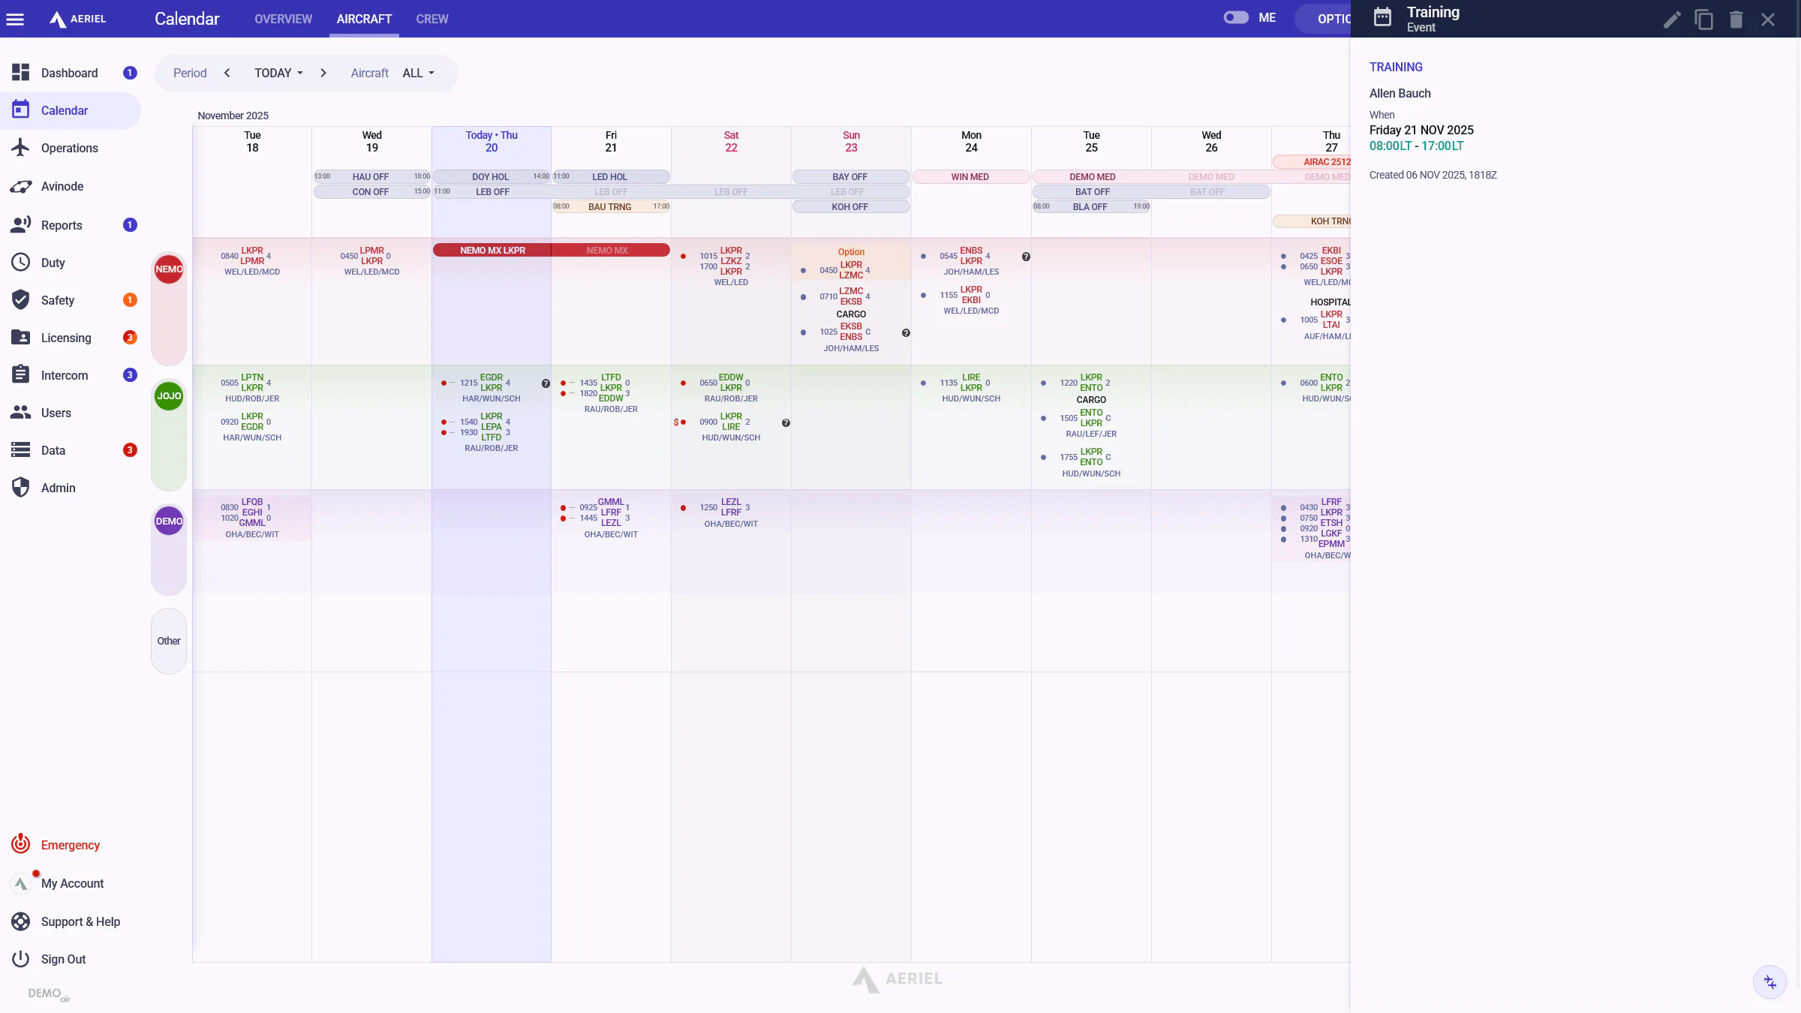Go to previous period with left chevron
Image resolution: width=1801 pixels, height=1013 pixels.
[227, 73]
